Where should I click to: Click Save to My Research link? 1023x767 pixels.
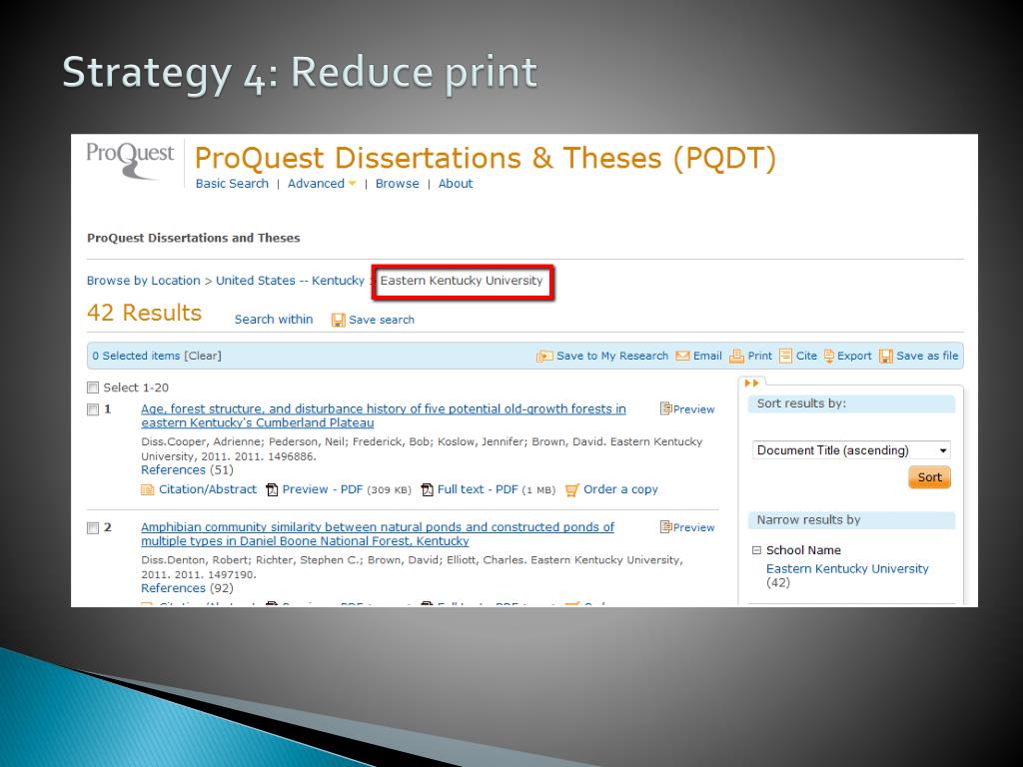pos(612,357)
